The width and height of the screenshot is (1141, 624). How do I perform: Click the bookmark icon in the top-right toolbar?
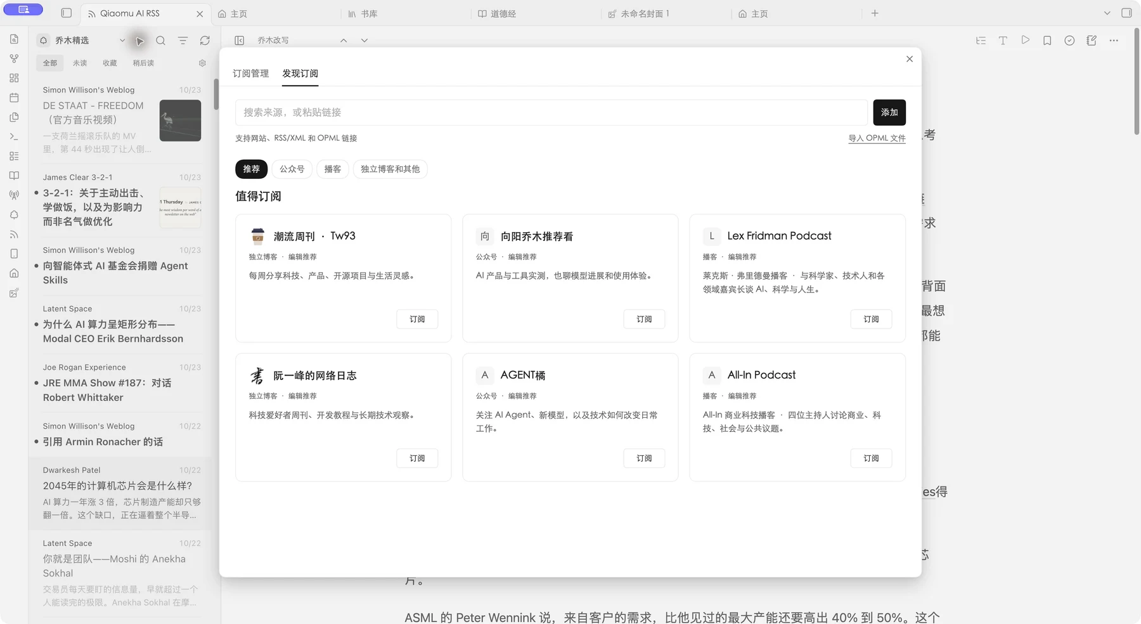coord(1047,41)
